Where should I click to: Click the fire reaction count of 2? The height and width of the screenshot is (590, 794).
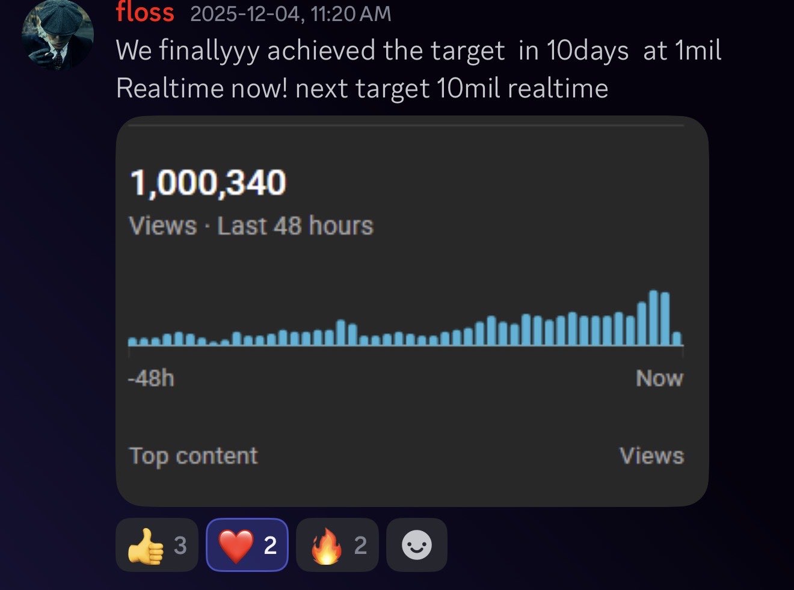(360, 545)
